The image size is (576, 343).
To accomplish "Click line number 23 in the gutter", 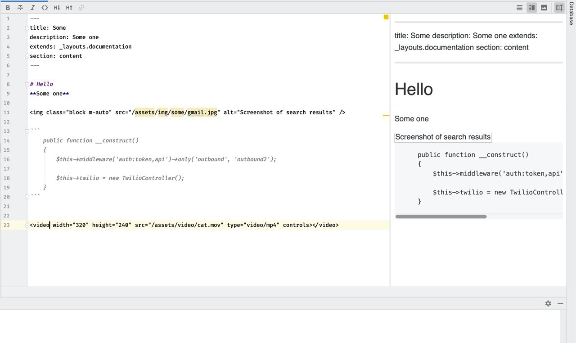I will coord(7,225).
